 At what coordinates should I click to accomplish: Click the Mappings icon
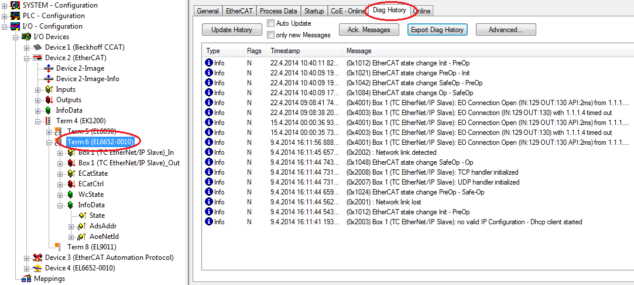pyautogui.click(x=27, y=279)
